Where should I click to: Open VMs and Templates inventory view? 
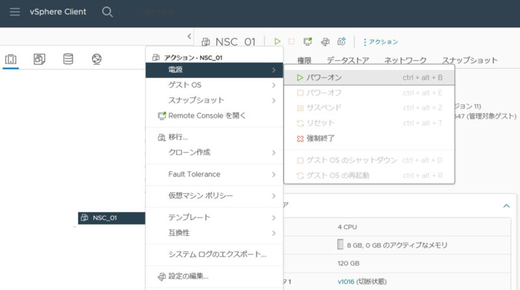click(40, 59)
